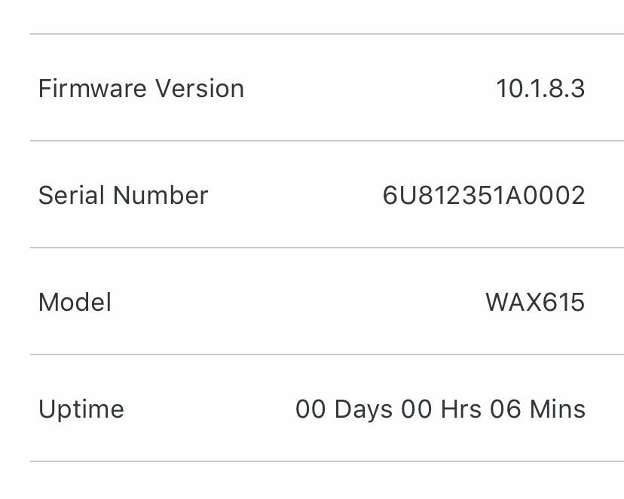Click divider between Serial Number and Model
The image size is (624, 499).
327,248
